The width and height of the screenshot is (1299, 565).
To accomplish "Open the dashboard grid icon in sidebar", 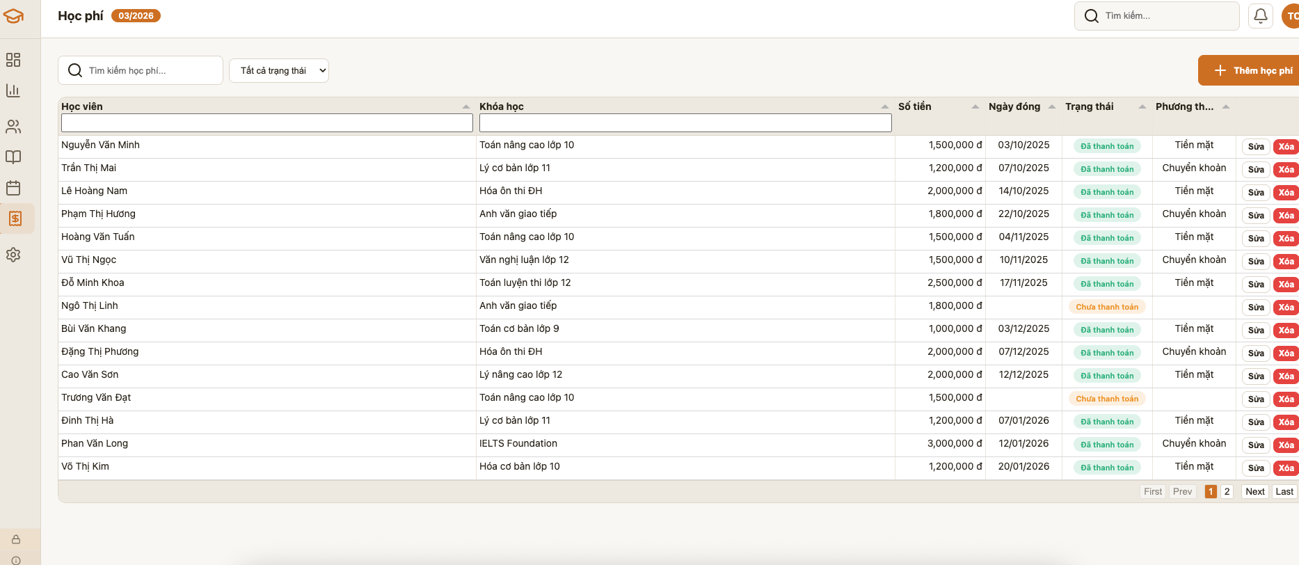I will pos(13,60).
